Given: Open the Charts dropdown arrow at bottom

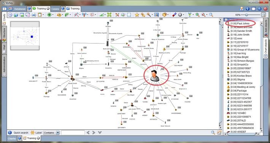Looking at the screenshot, I should pos(19,138).
